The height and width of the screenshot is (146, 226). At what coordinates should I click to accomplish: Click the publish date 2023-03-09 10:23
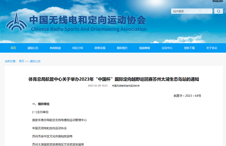click(98, 86)
